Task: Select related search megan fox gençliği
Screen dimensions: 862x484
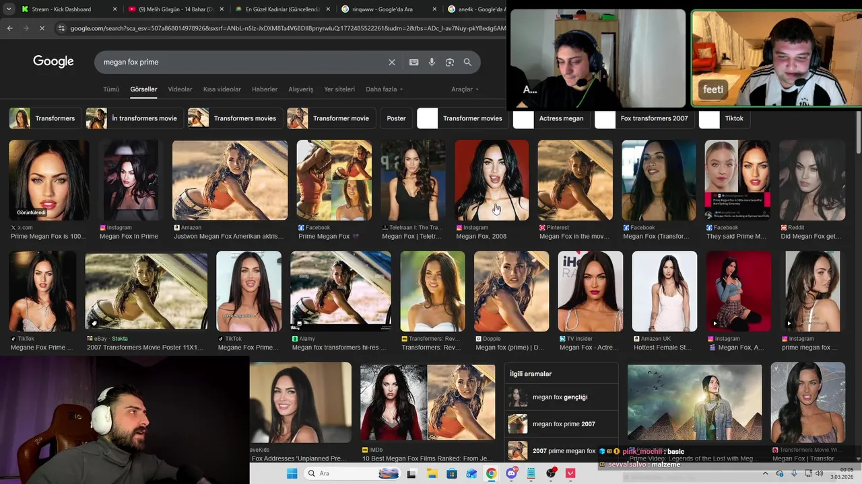Action: point(561,397)
